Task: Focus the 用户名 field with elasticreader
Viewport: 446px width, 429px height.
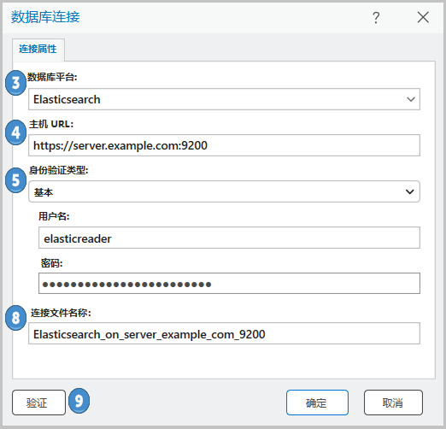Action: point(229,238)
